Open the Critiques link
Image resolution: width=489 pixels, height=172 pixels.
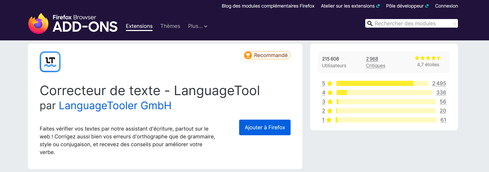click(375, 66)
